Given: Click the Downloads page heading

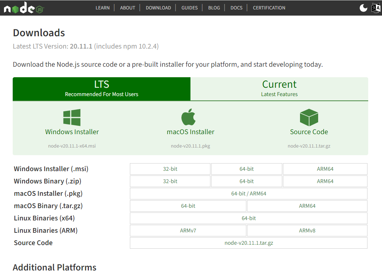Looking at the screenshot, I should (39, 33).
